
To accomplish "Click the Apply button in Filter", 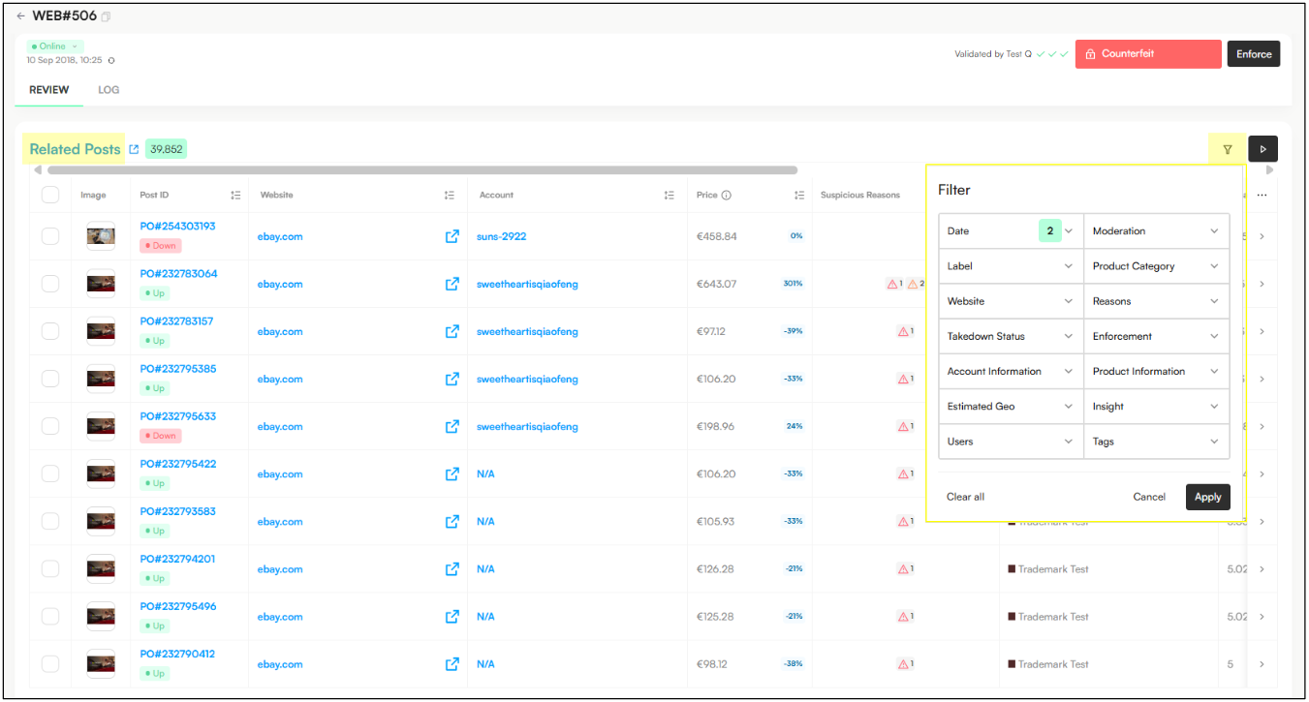I will coord(1207,497).
